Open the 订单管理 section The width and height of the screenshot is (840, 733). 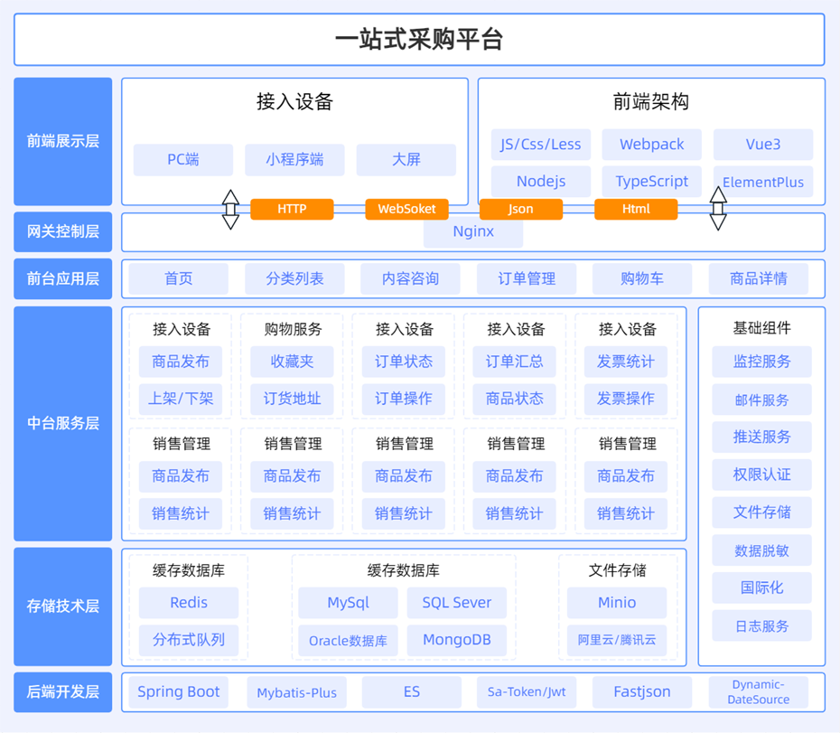(x=527, y=278)
